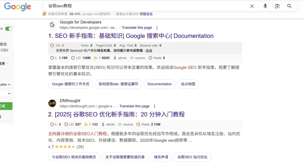
Task: View source for developers.google.com result
Action: (138, 58)
